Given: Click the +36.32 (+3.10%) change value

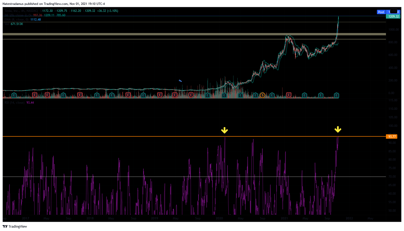Looking at the screenshot, I should click(x=108, y=11).
